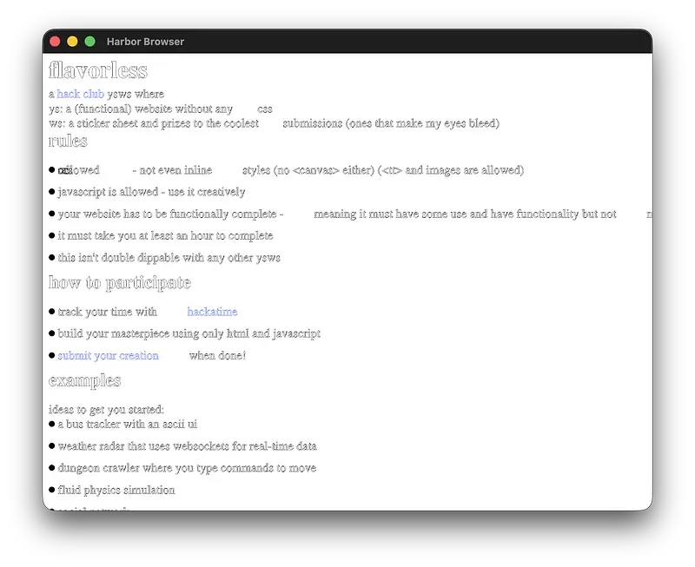Select the rules section heading
This screenshot has height=567, width=695.
(68, 141)
